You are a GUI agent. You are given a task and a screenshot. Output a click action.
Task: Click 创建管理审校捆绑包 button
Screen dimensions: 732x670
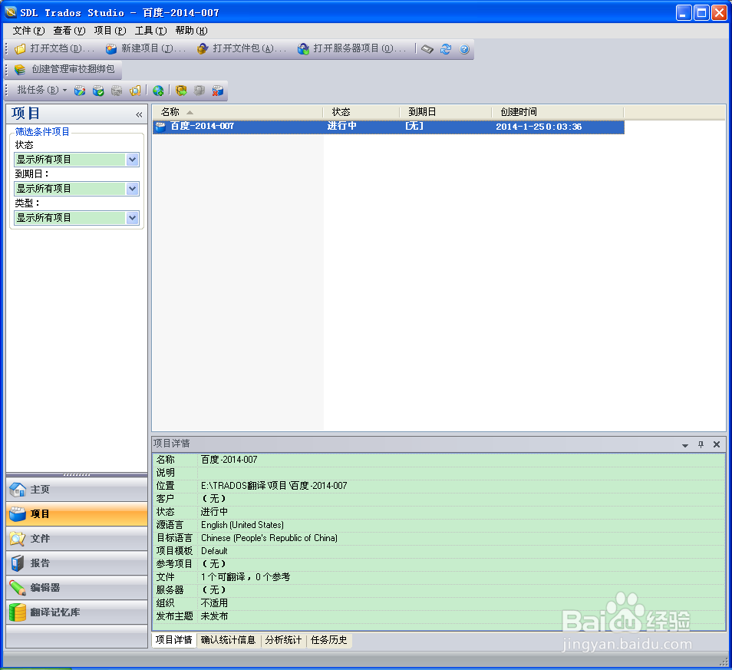pos(64,69)
